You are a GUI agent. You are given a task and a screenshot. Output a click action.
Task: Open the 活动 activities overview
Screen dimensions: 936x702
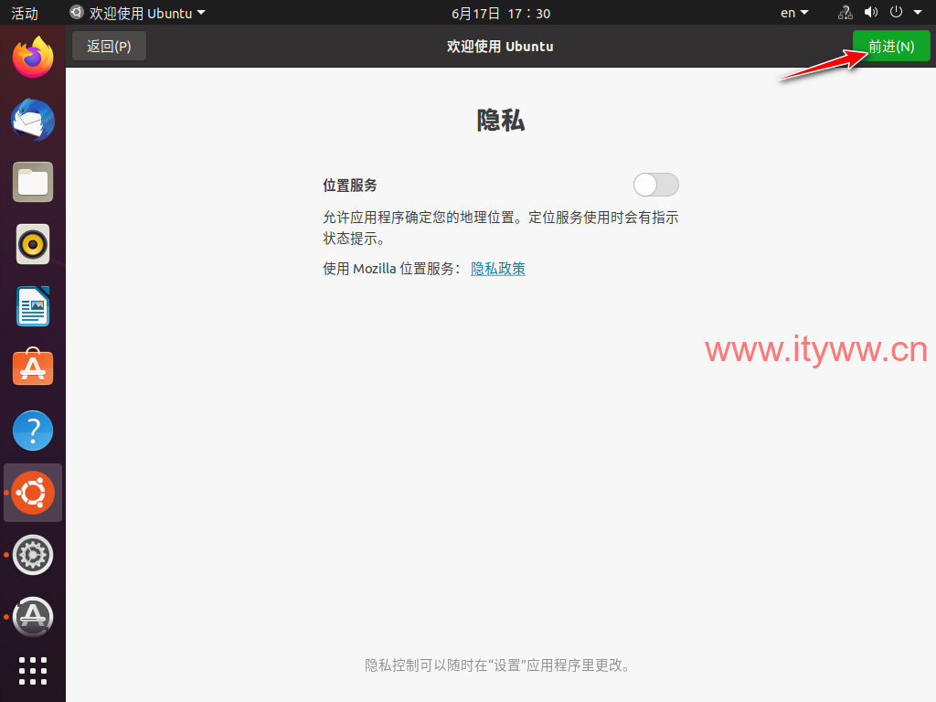pos(25,13)
